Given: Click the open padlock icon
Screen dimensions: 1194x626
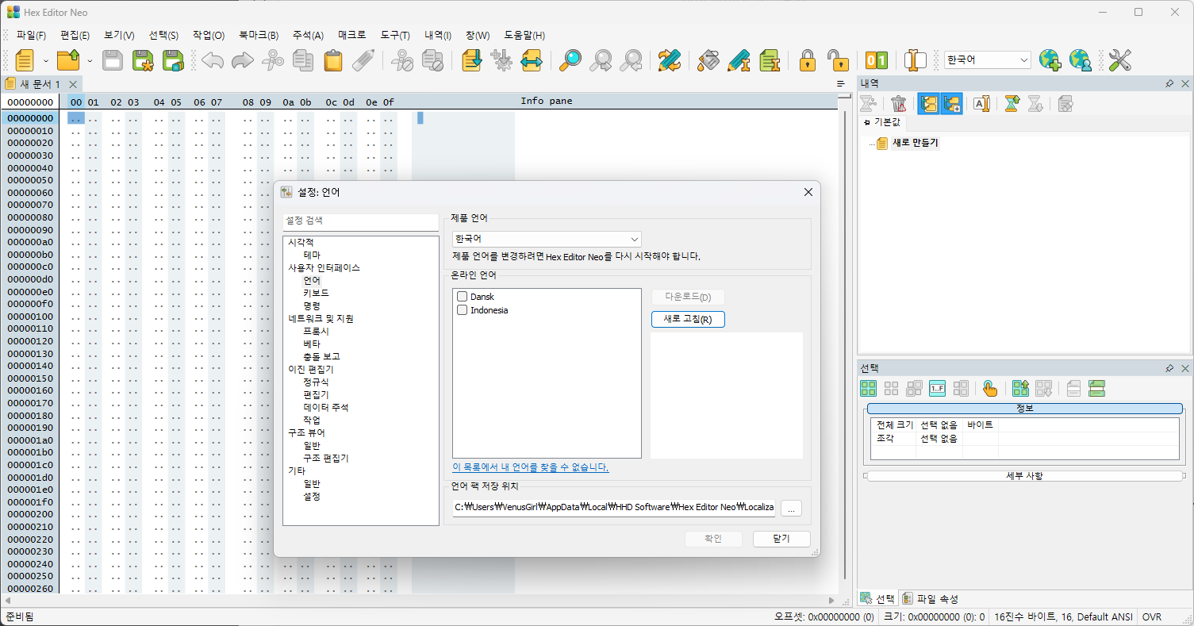Looking at the screenshot, I should click(838, 60).
